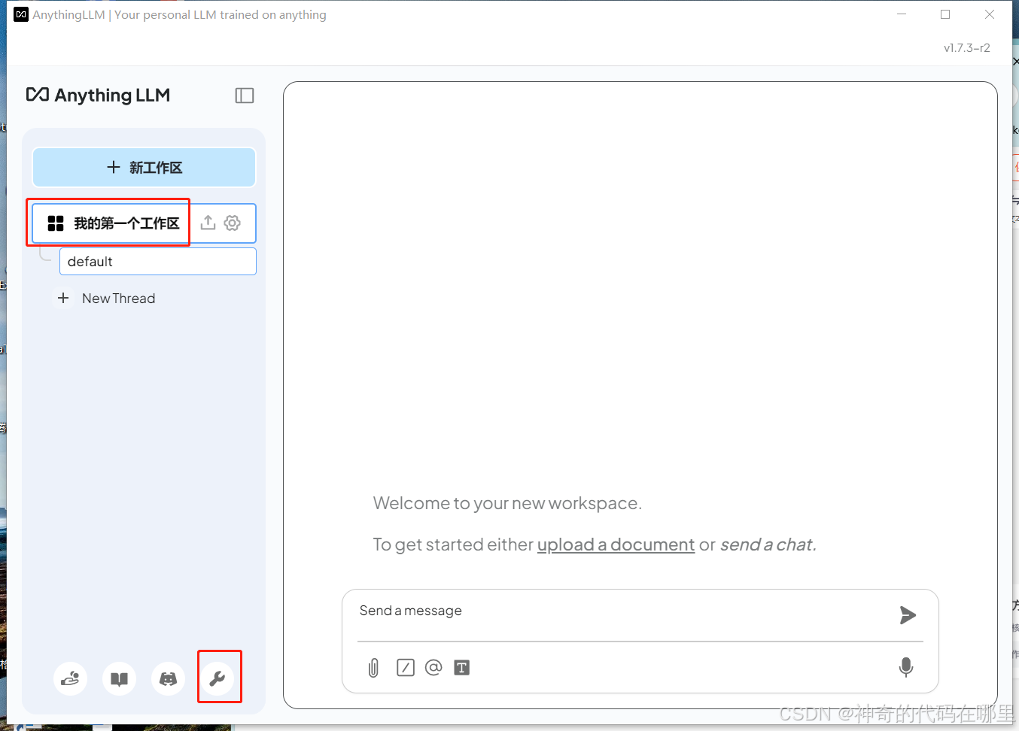
Task: Open the documentation book icon
Action: pos(119,679)
